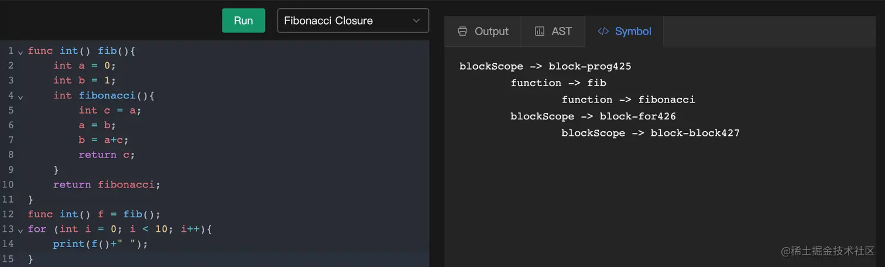This screenshot has width=885, height=267.
Task: Click the dropdown chevron arrow icon
Action: [416, 20]
